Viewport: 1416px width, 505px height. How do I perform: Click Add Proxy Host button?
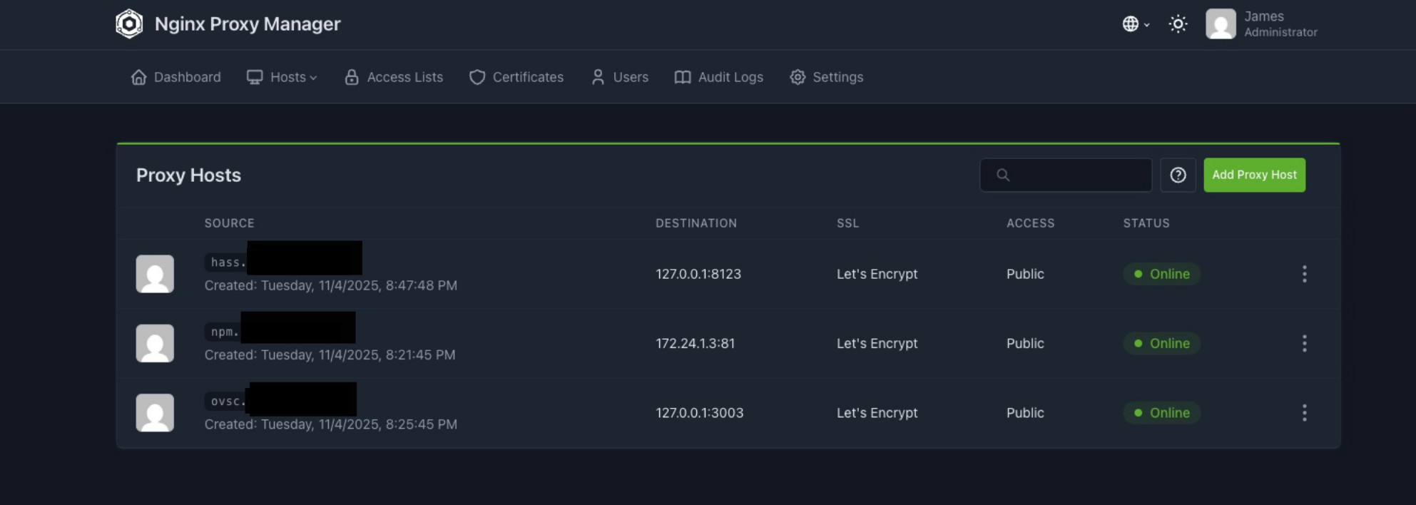(x=1254, y=175)
